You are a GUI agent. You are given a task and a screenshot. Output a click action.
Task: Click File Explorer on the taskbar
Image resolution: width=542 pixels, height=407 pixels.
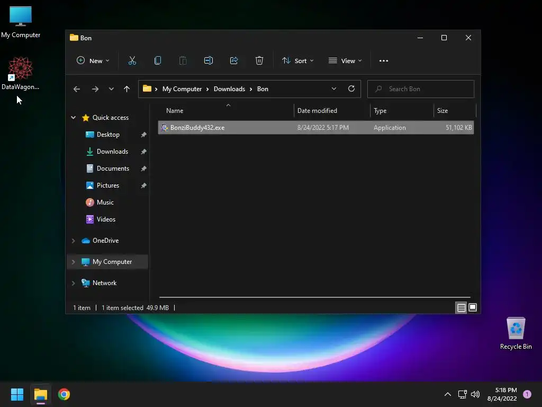pos(40,394)
